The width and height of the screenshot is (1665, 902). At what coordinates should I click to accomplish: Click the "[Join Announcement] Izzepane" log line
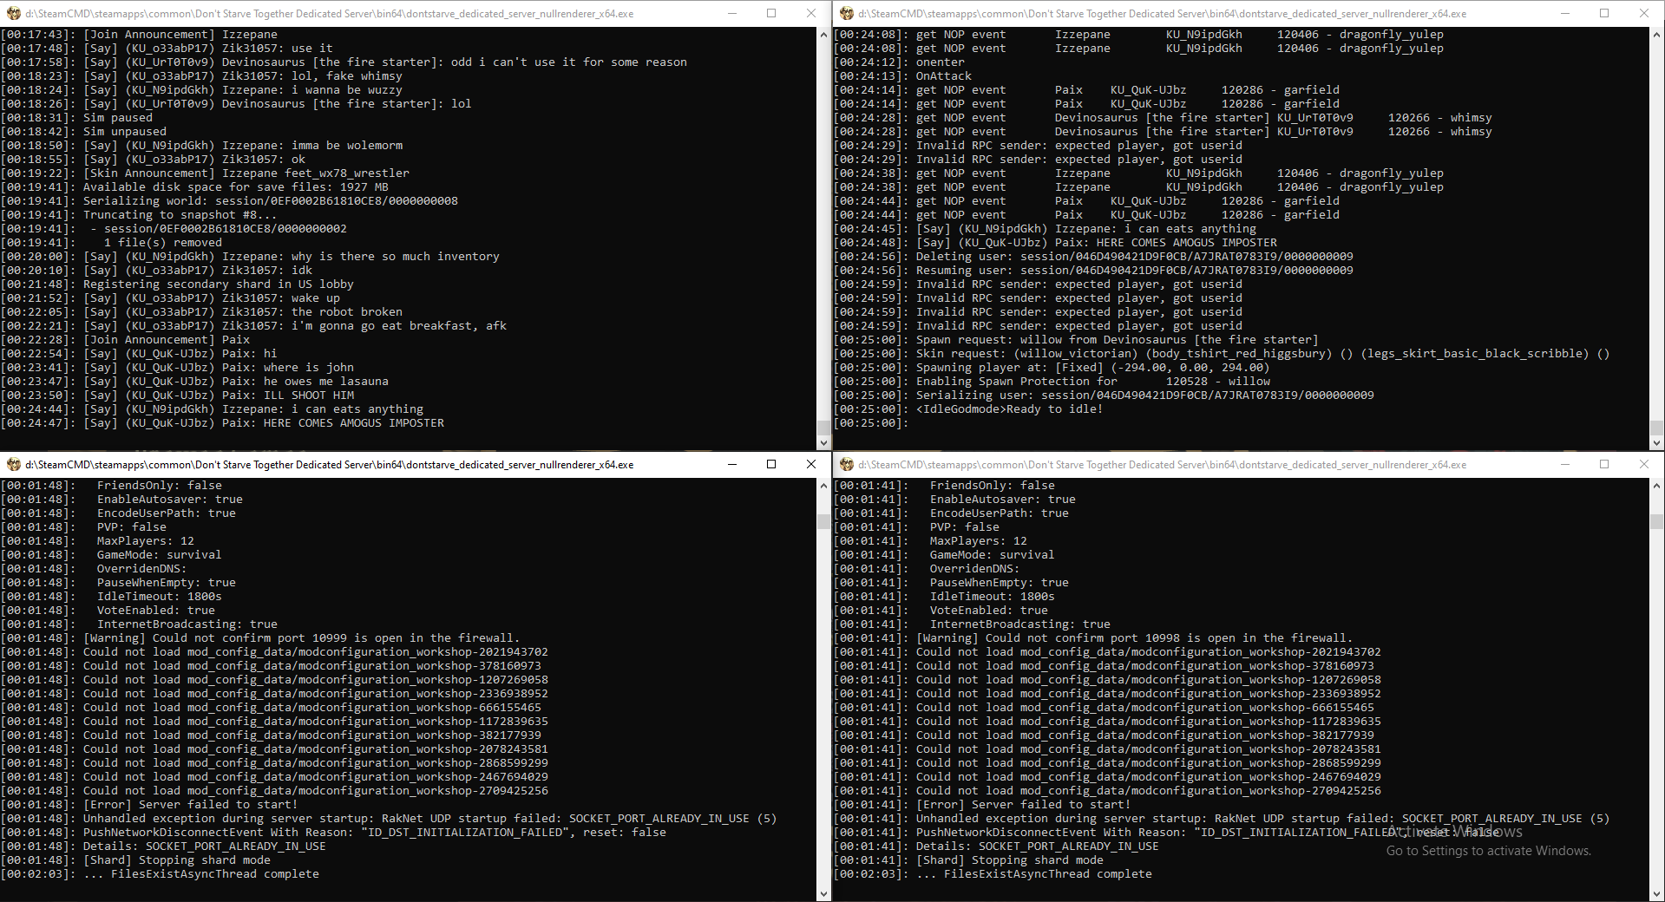pyautogui.click(x=139, y=35)
